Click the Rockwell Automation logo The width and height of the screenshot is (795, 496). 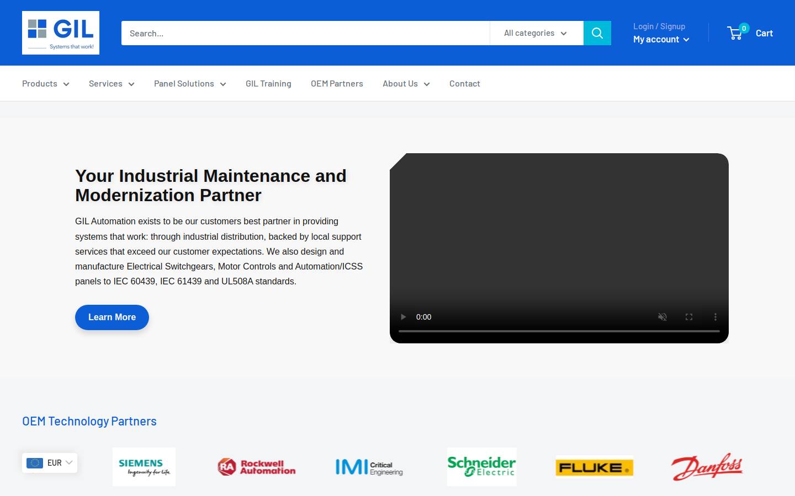257,467
